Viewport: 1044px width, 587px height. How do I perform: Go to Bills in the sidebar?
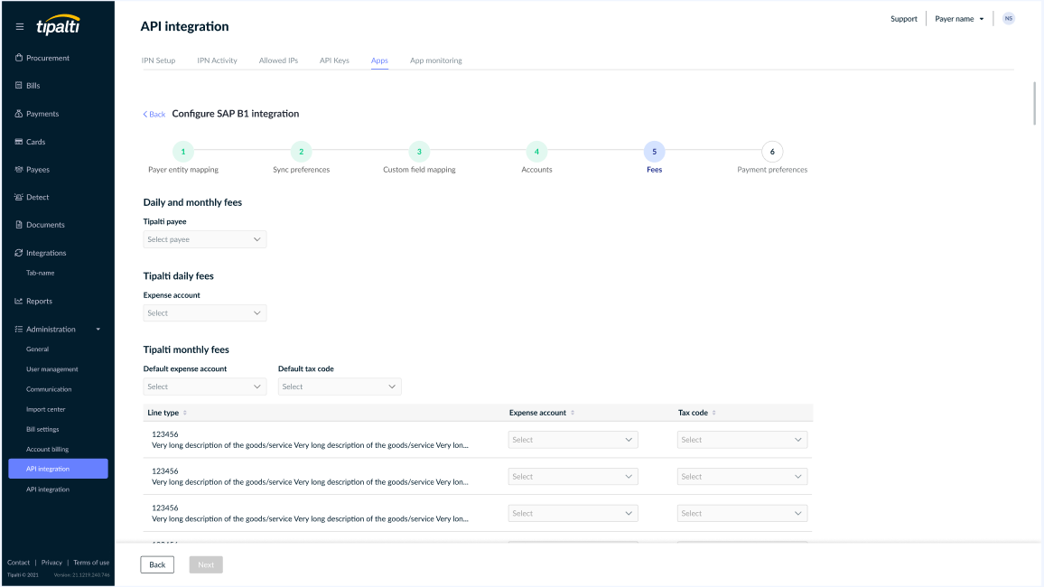tap(33, 86)
